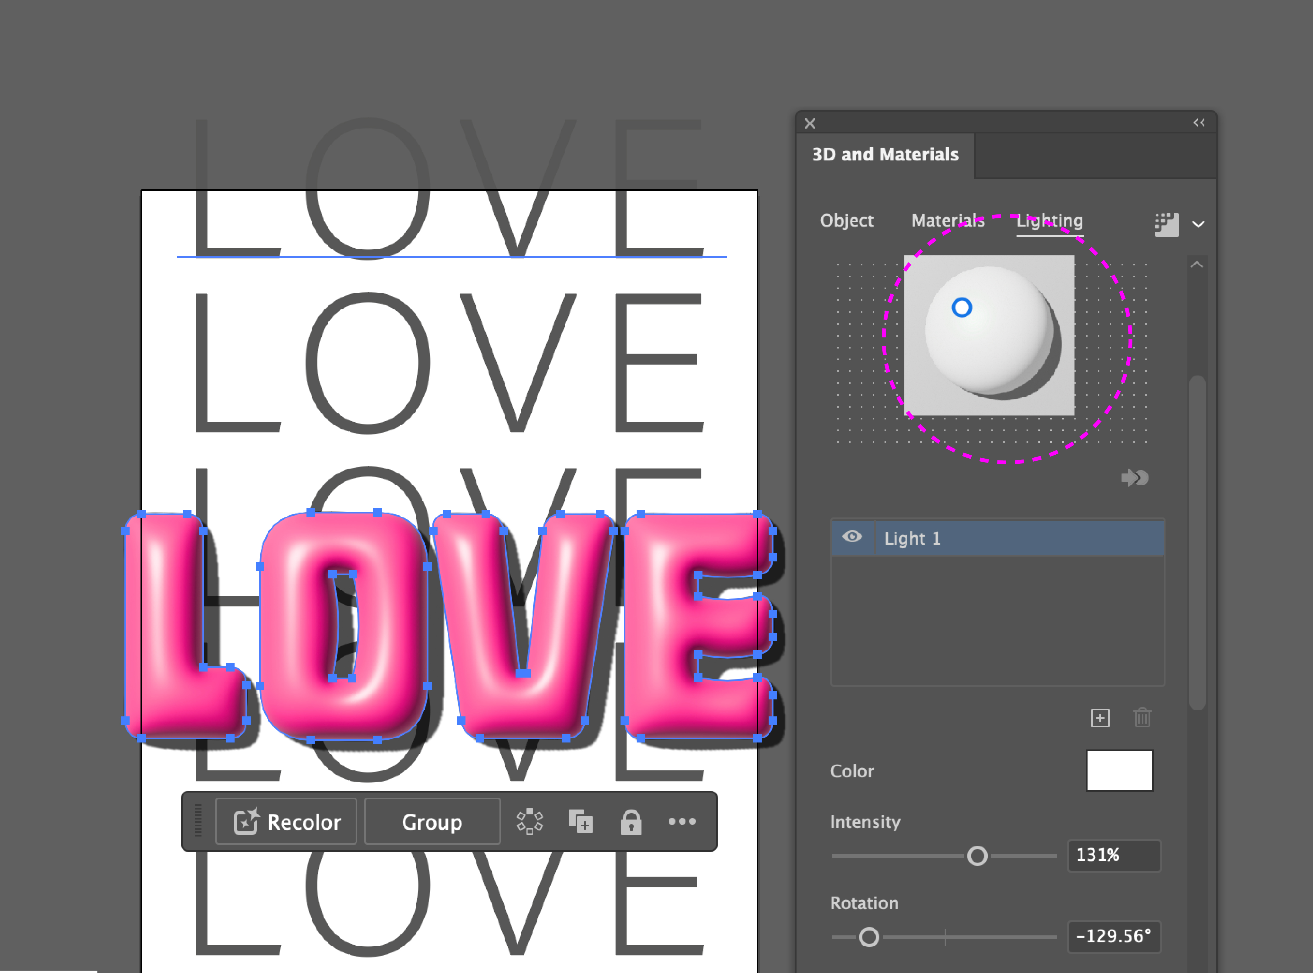
Task: Lock the selected object
Action: coord(631,822)
